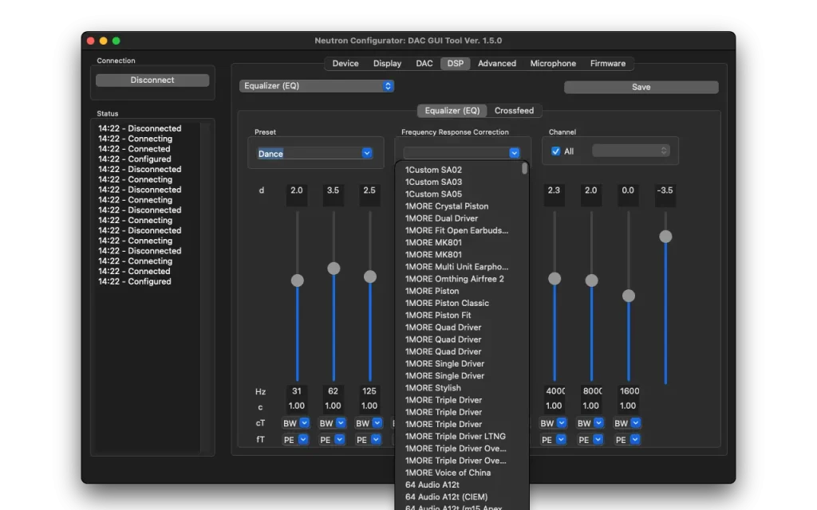Click the 62 Hz gain value field
Screen dimensions: 817x510
click(334, 191)
